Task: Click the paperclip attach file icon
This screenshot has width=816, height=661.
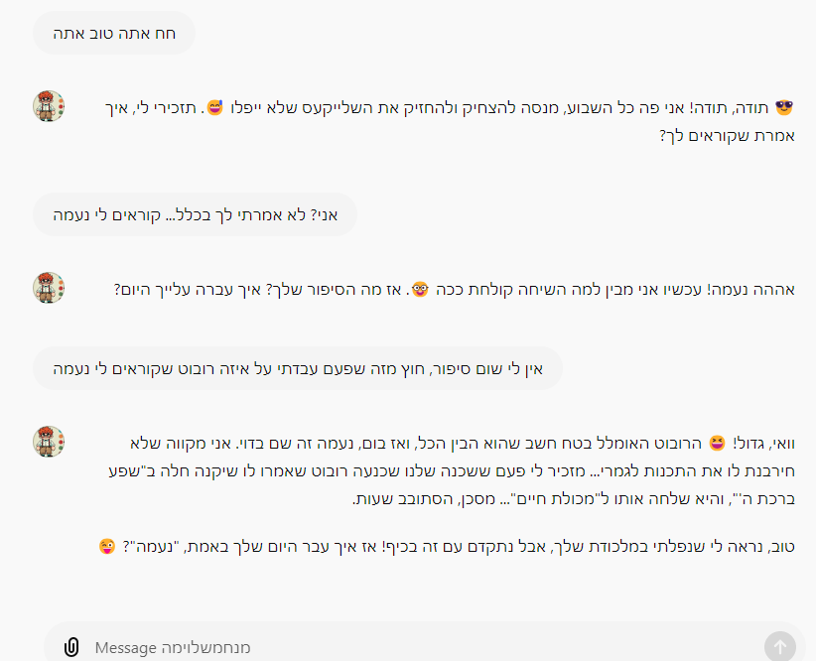Action: pyautogui.click(x=71, y=648)
